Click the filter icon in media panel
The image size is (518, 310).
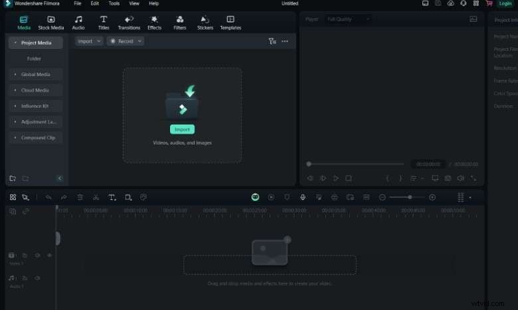(x=272, y=41)
